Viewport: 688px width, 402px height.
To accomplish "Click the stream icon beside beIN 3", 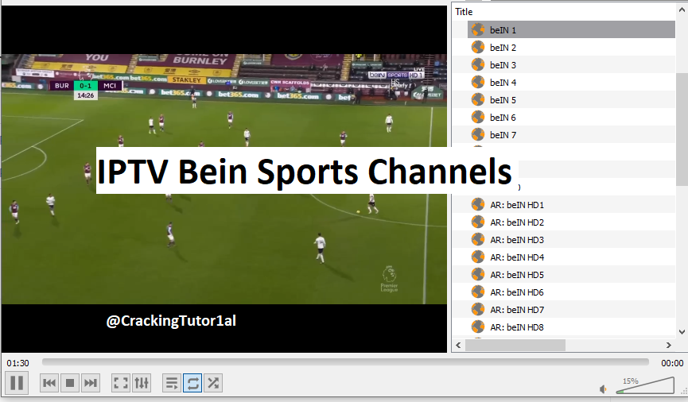I will coord(478,65).
